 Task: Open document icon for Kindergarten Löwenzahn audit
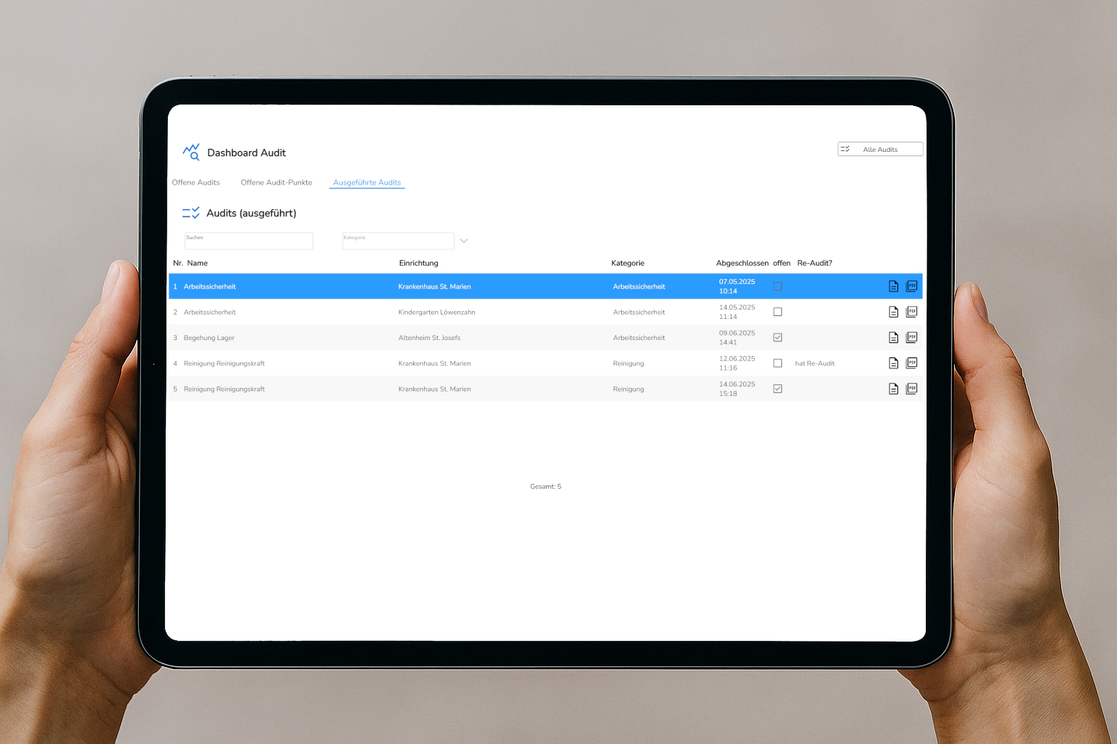coord(894,312)
